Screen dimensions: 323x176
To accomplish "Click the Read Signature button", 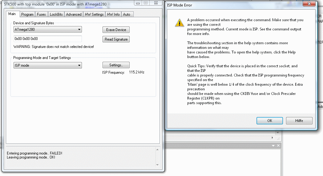I will pos(116,39).
